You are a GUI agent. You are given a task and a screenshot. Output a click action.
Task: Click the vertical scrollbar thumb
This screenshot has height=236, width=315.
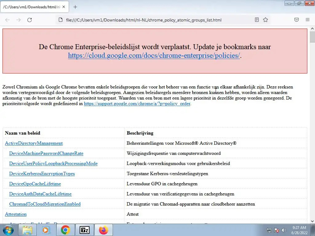coord(313,37)
